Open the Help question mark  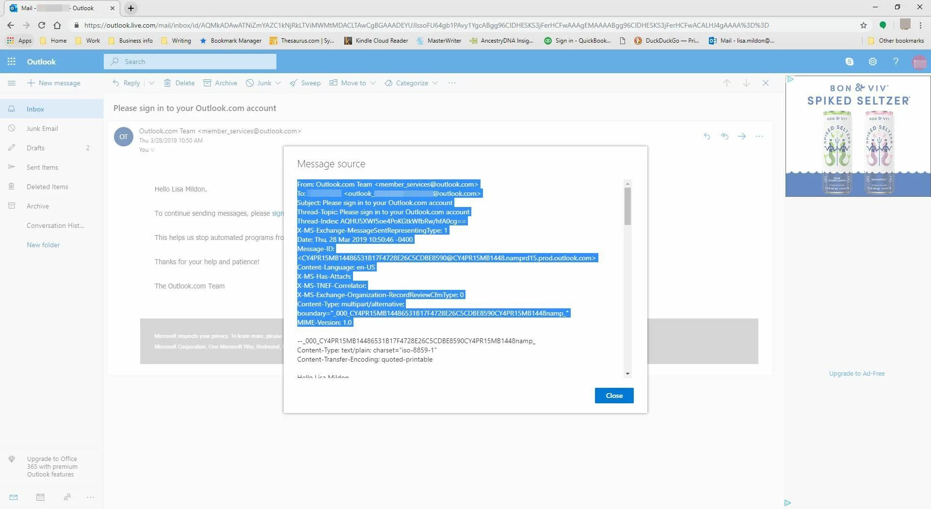896,62
